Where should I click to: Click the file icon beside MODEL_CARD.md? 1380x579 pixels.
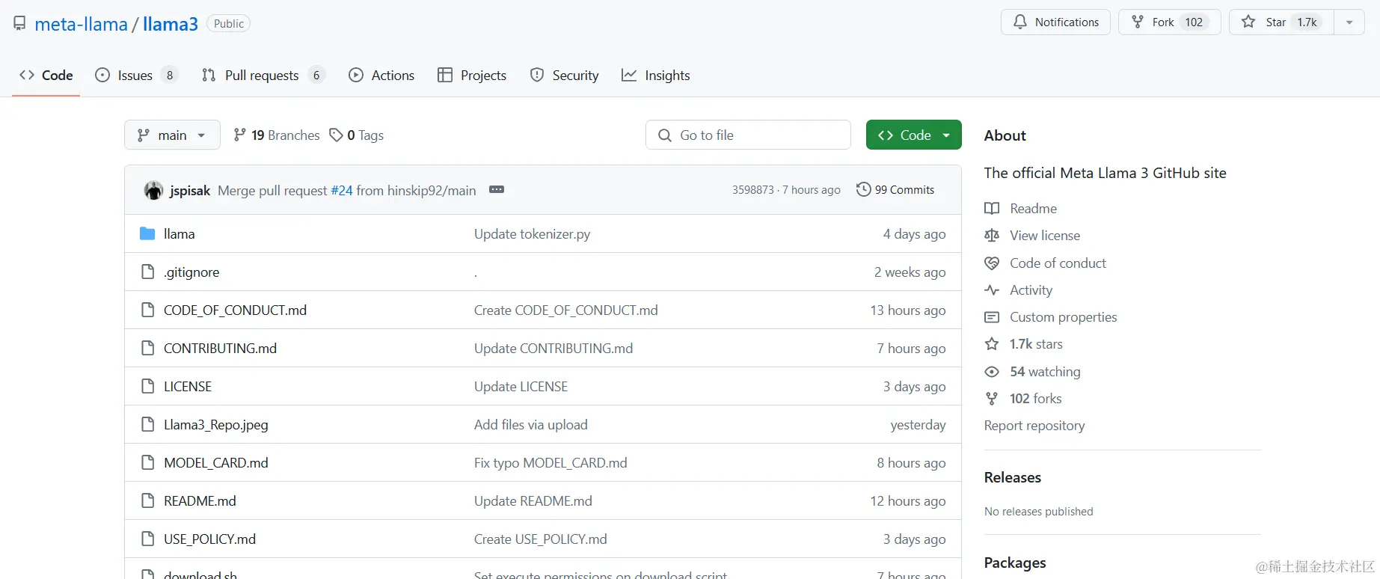148,462
